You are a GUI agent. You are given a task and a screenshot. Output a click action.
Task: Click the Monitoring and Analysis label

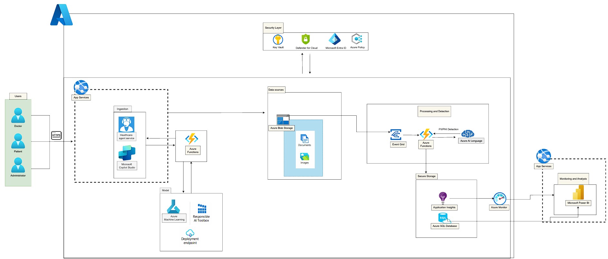573,179
